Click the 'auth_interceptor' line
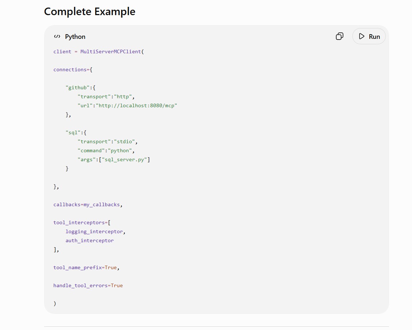This screenshot has width=412, height=330. [89, 240]
